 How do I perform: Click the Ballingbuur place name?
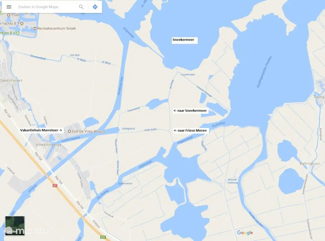pyautogui.click(x=310, y=163)
